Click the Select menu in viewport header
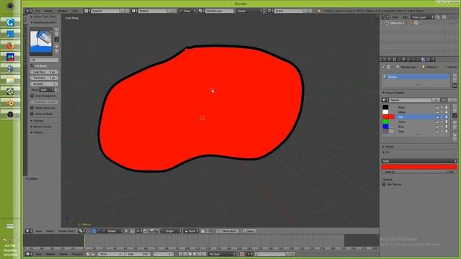The width and height of the screenshot is (461, 259). 50,231
